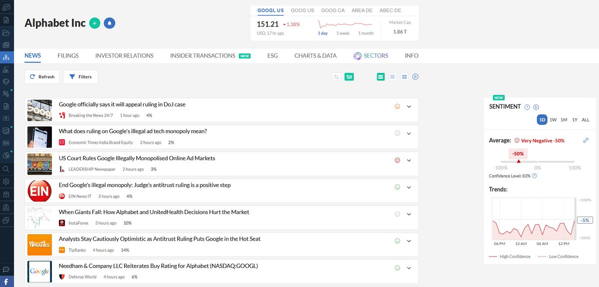Open Needham & Company Reiterates Buy Rating headline

[x=158, y=266]
